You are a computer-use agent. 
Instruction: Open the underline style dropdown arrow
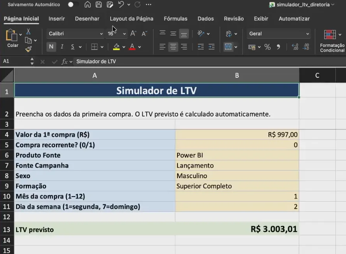pyautogui.click(x=80, y=47)
